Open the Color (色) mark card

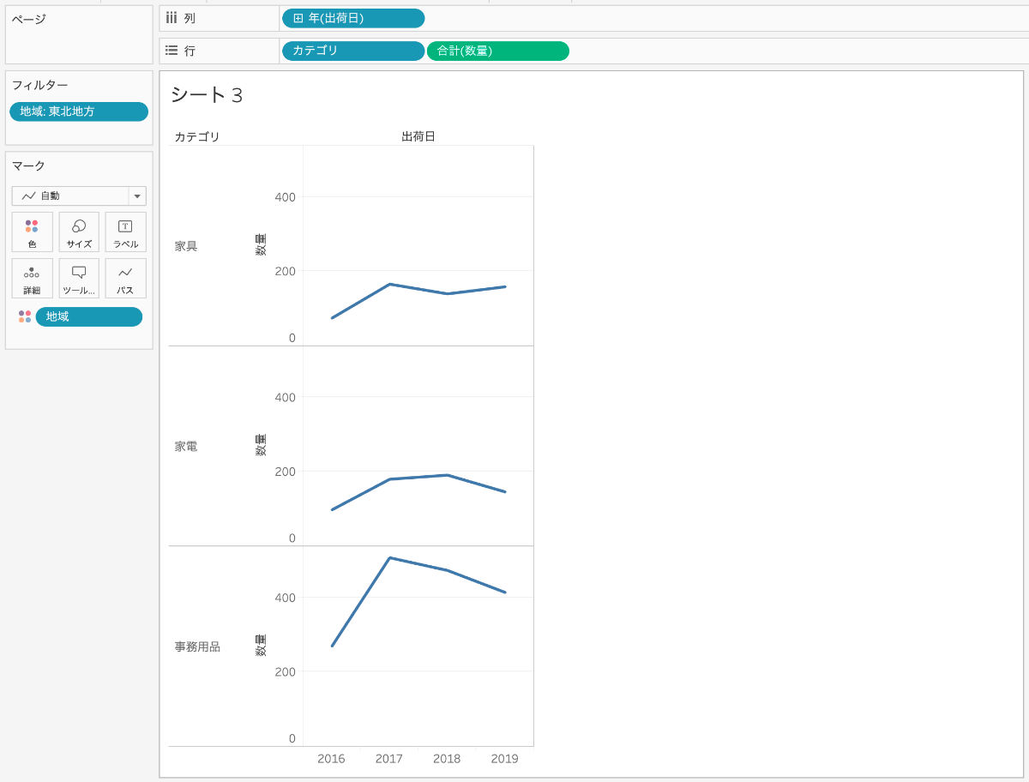click(x=33, y=232)
